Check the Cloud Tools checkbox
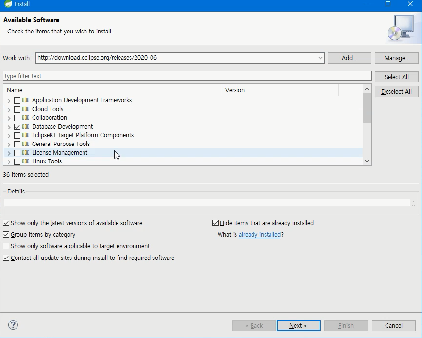 [17, 110]
